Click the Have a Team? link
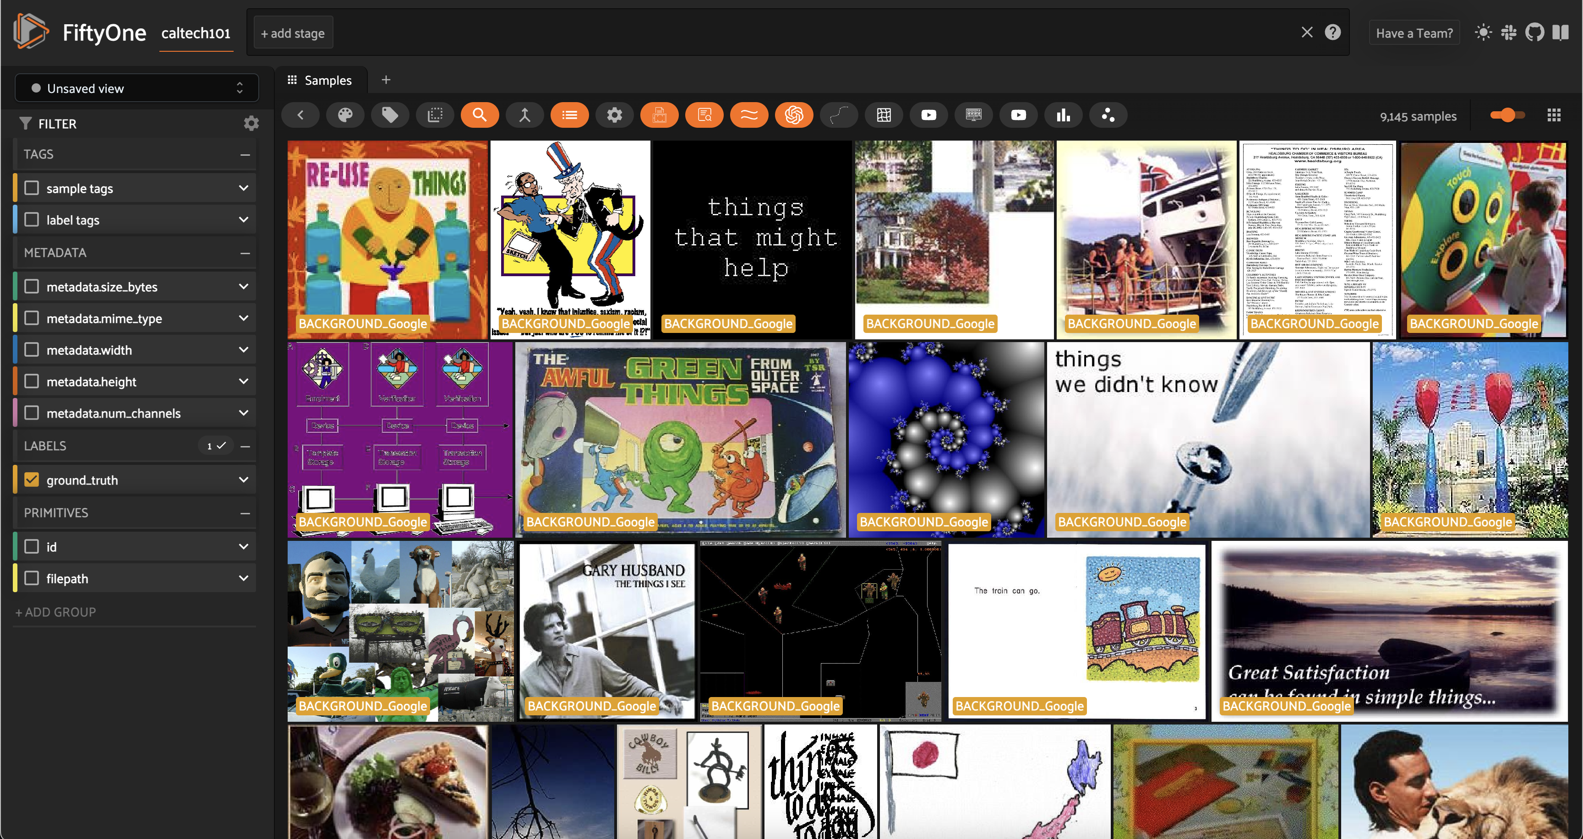Viewport: 1583px width, 839px height. point(1414,33)
